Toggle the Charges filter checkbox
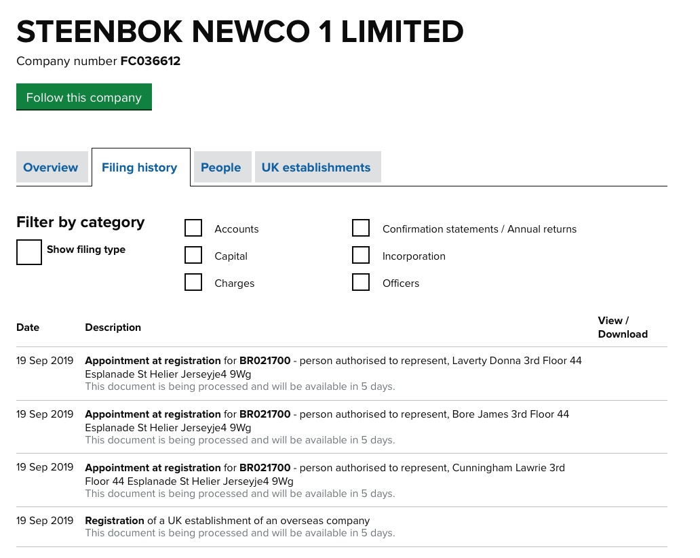Screen dimensions: 700x558 point(193,283)
